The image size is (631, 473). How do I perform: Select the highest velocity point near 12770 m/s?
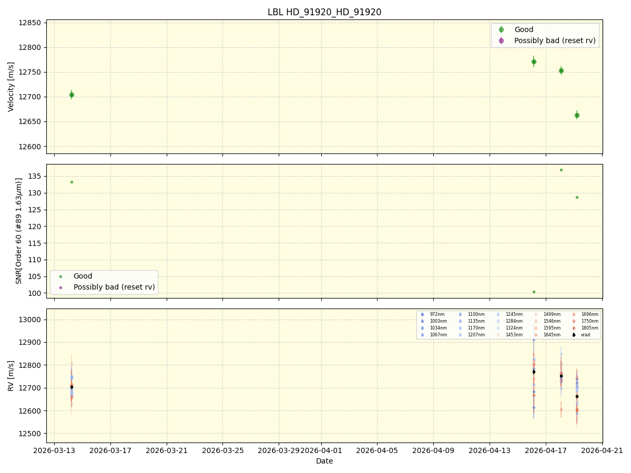pos(534,61)
